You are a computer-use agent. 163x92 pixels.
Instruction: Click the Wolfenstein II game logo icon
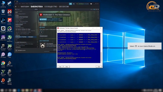click(41, 15)
